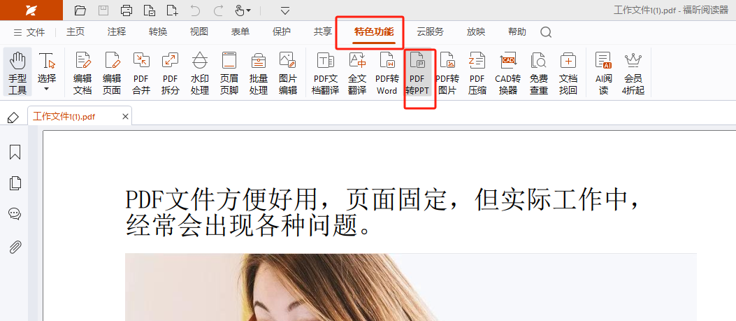The width and height of the screenshot is (736, 321).
Task: Open the PDF合并 merge tool
Action: coord(141,73)
